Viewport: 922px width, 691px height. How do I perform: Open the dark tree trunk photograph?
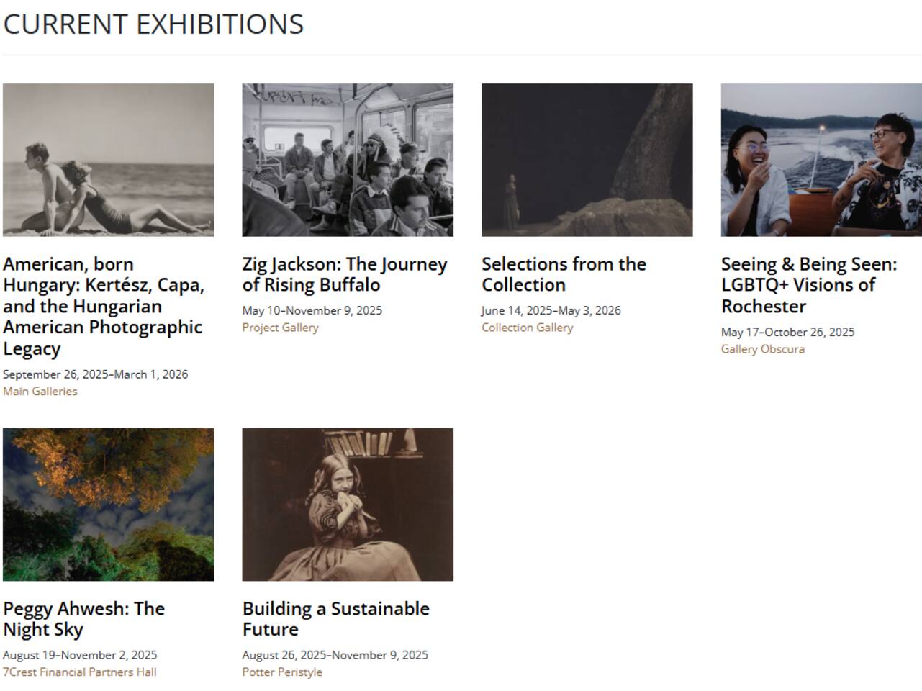click(587, 160)
